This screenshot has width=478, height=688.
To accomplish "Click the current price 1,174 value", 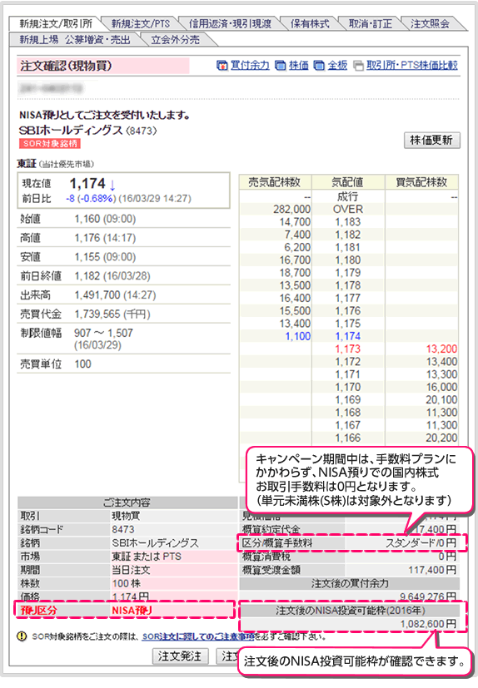I will (87, 183).
